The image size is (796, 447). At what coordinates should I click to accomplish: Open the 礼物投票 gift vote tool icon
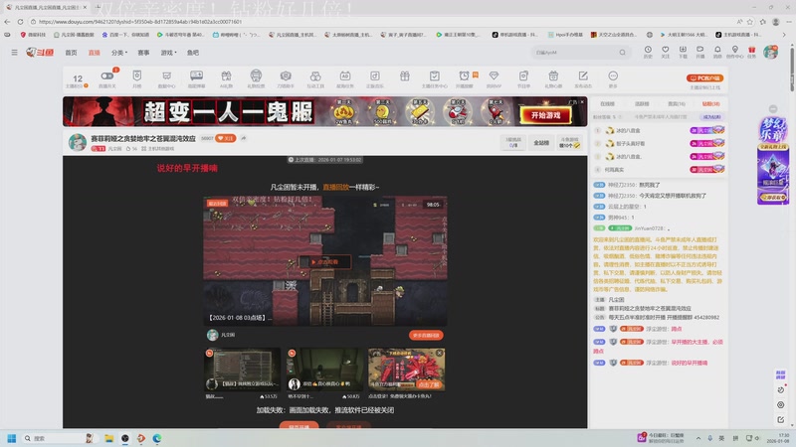tap(256, 76)
